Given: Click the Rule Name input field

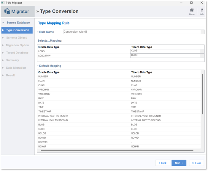Looking at the screenshot, I should pyautogui.click(x=132, y=32).
